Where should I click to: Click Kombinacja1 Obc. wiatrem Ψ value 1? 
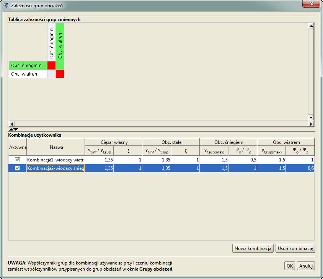point(300,160)
